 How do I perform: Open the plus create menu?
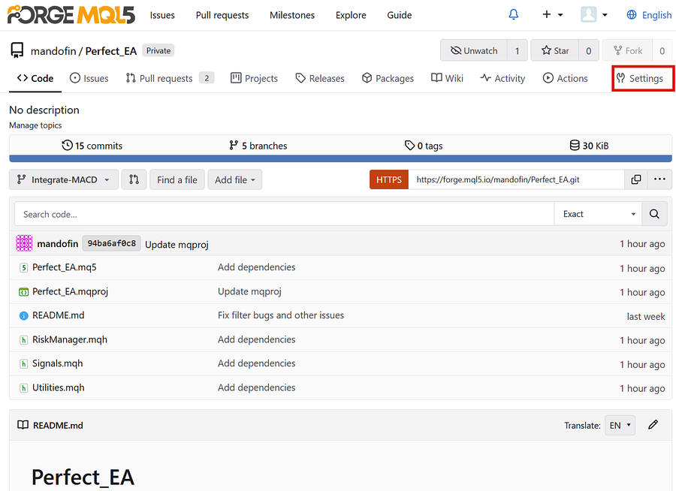tap(552, 15)
